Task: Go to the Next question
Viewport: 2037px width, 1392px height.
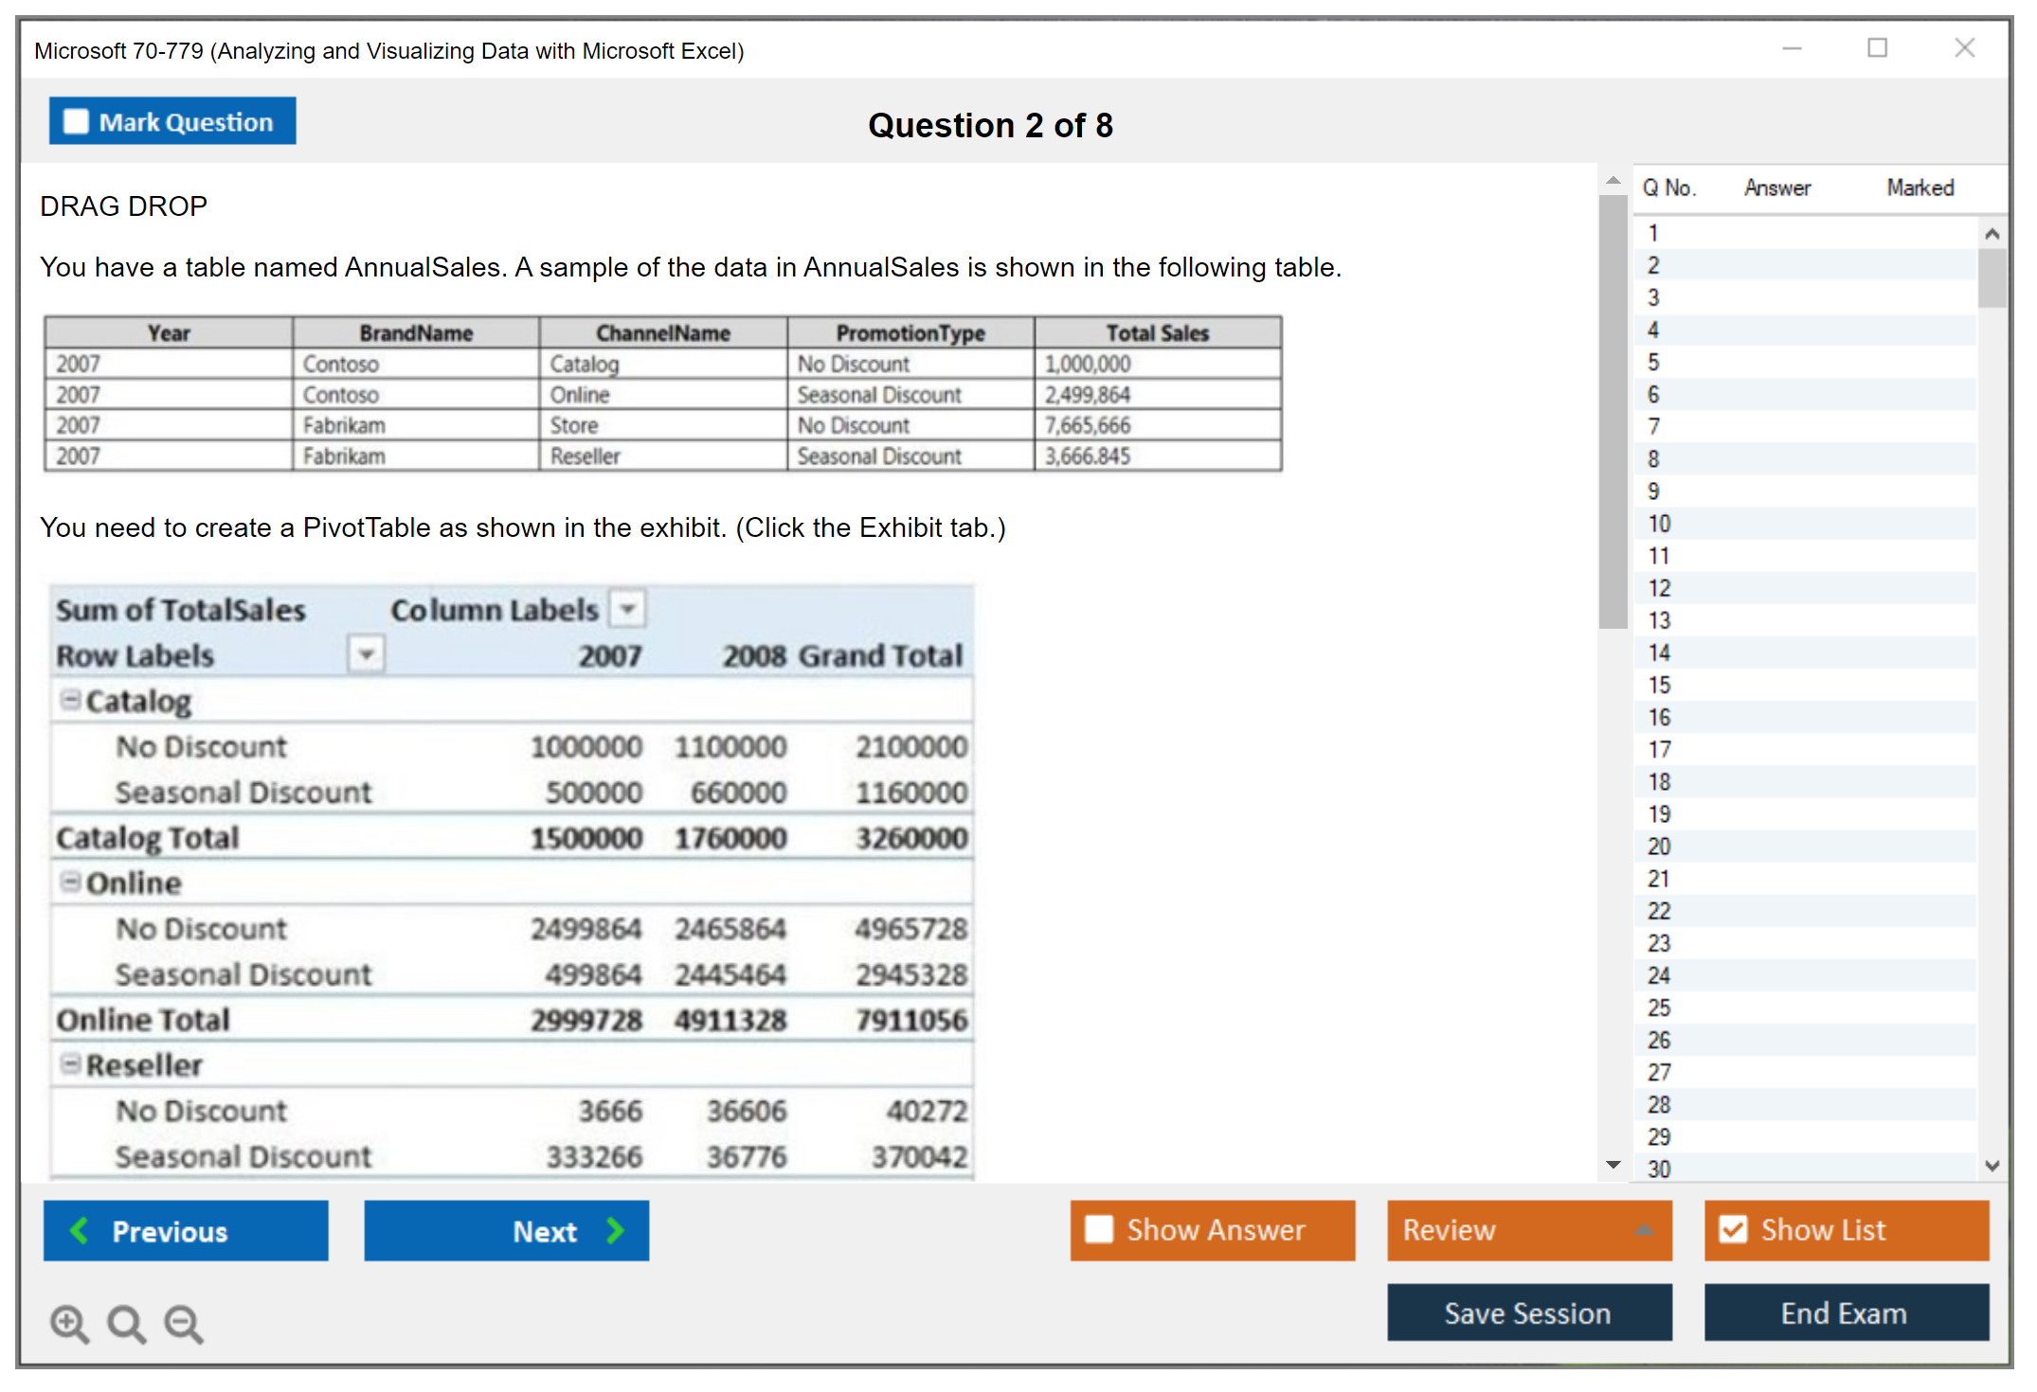Action: [507, 1230]
